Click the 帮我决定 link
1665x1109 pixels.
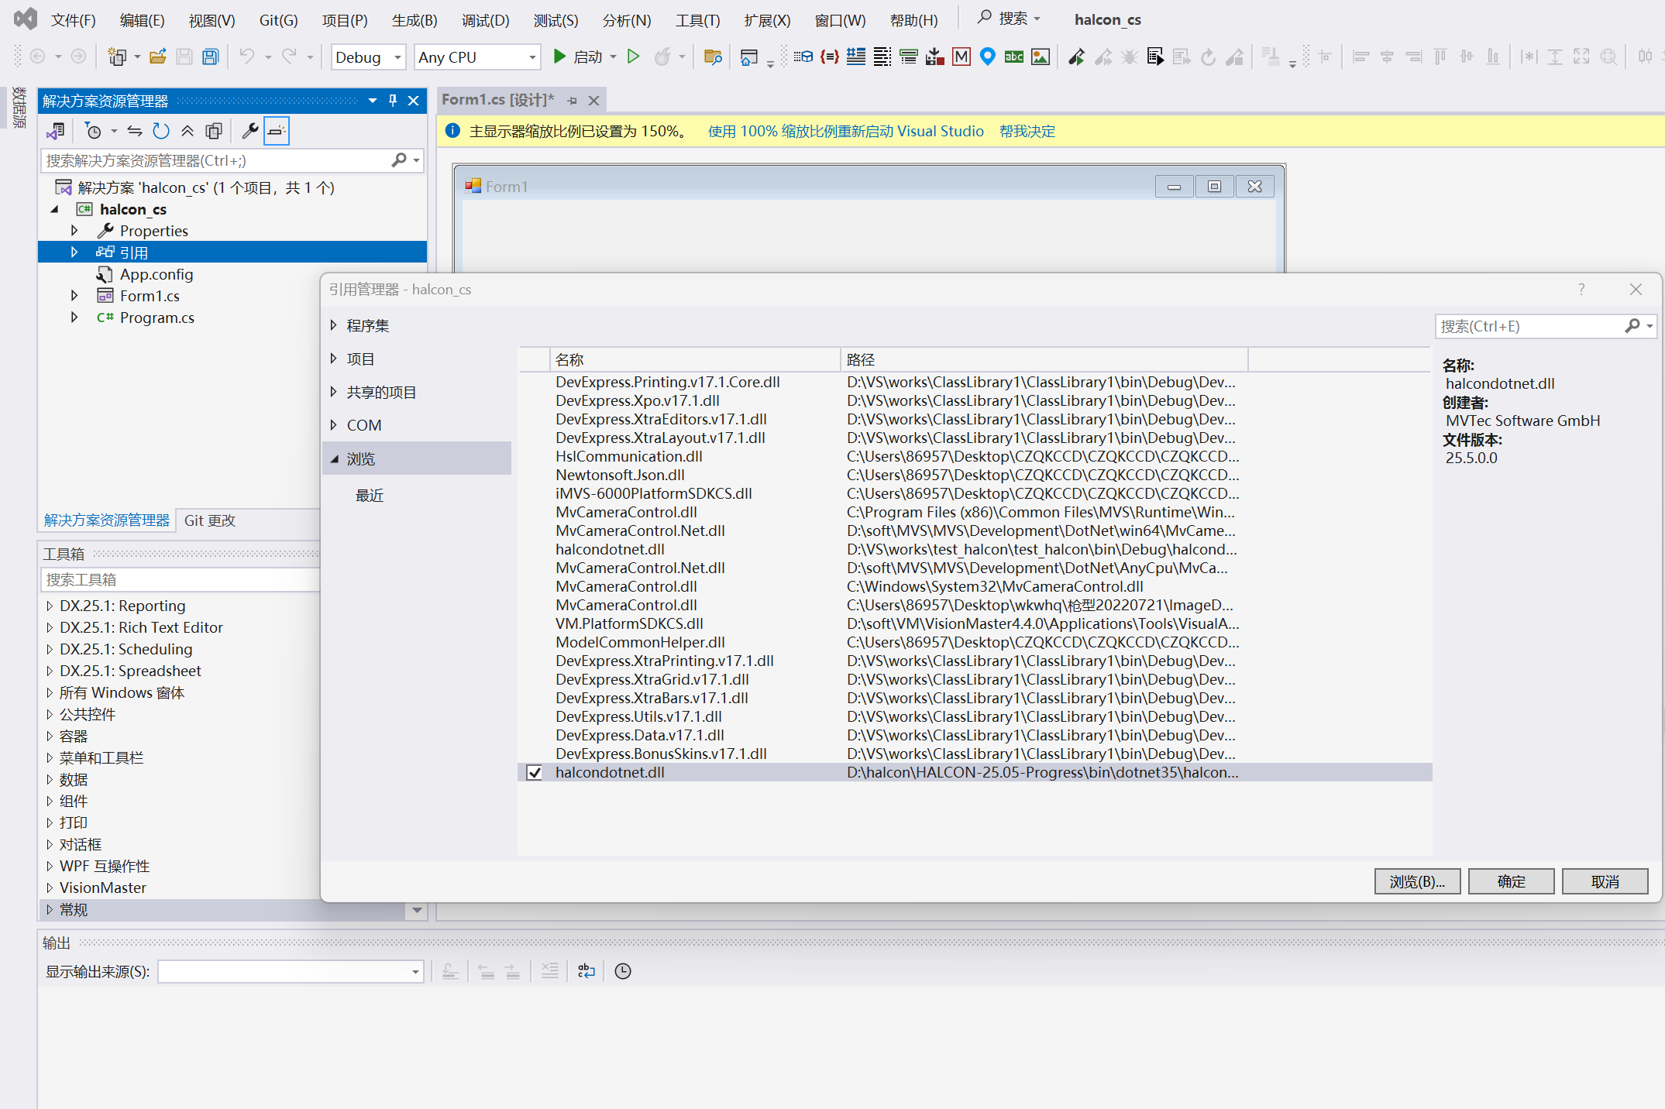point(1027,132)
